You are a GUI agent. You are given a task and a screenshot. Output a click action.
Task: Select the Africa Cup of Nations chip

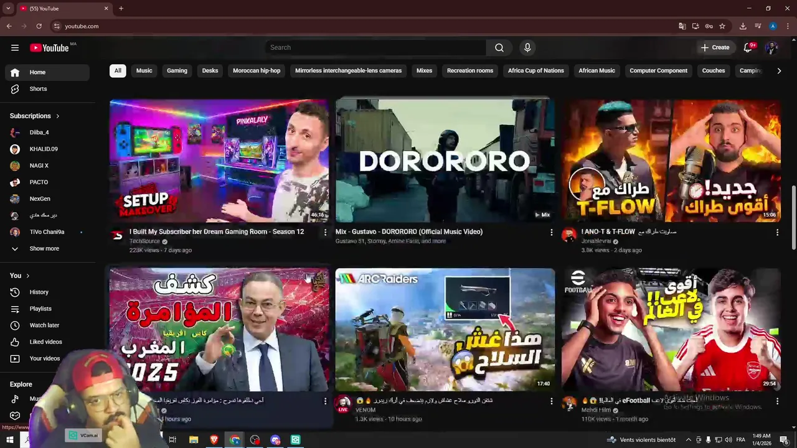[535, 70]
